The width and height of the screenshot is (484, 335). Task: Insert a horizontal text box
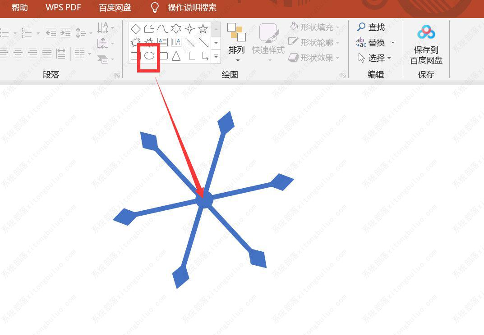[x=162, y=42]
